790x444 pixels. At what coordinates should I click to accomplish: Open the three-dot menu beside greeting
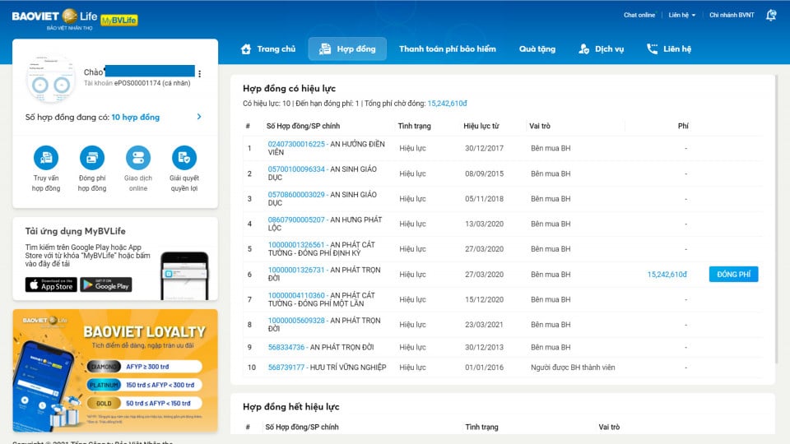click(199, 73)
